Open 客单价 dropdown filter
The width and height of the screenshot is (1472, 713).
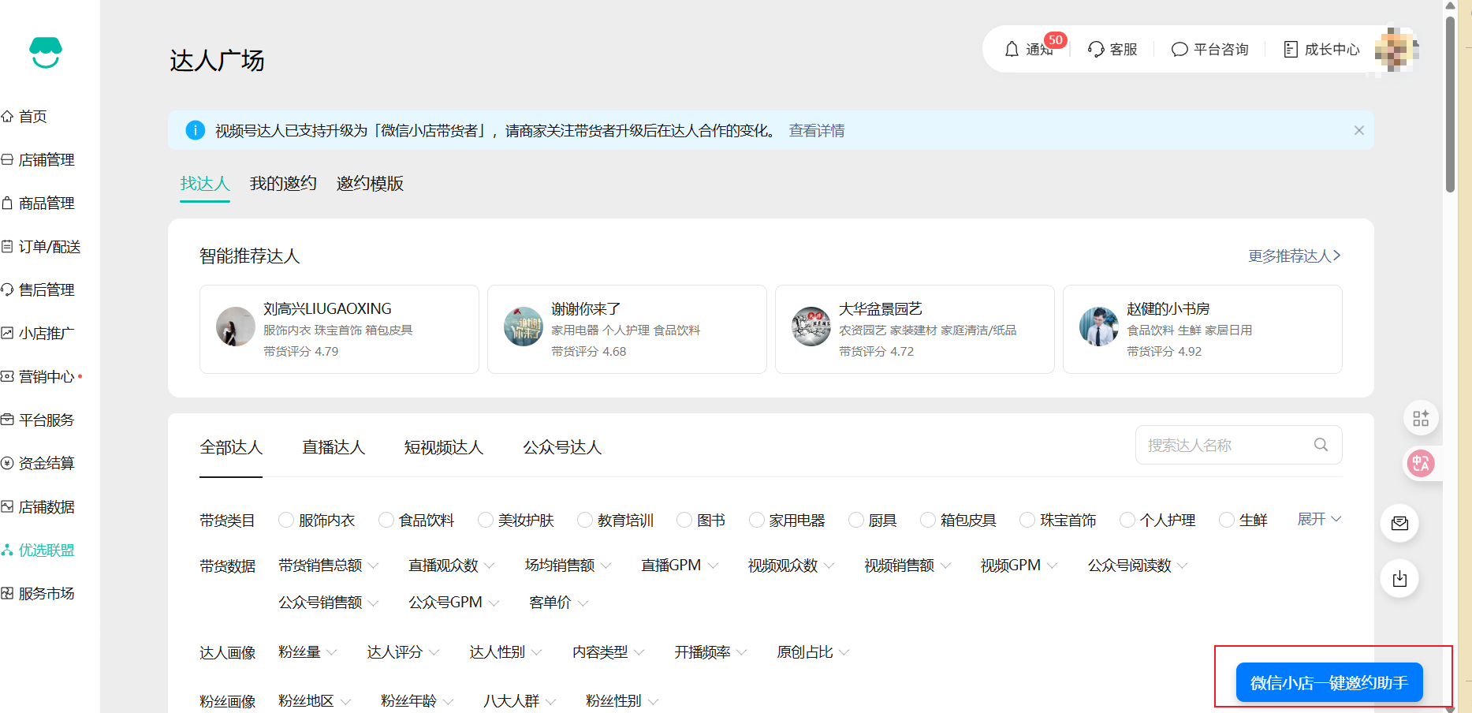tap(559, 603)
